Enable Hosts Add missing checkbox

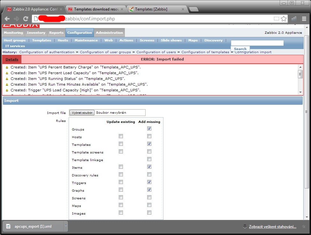149,136
